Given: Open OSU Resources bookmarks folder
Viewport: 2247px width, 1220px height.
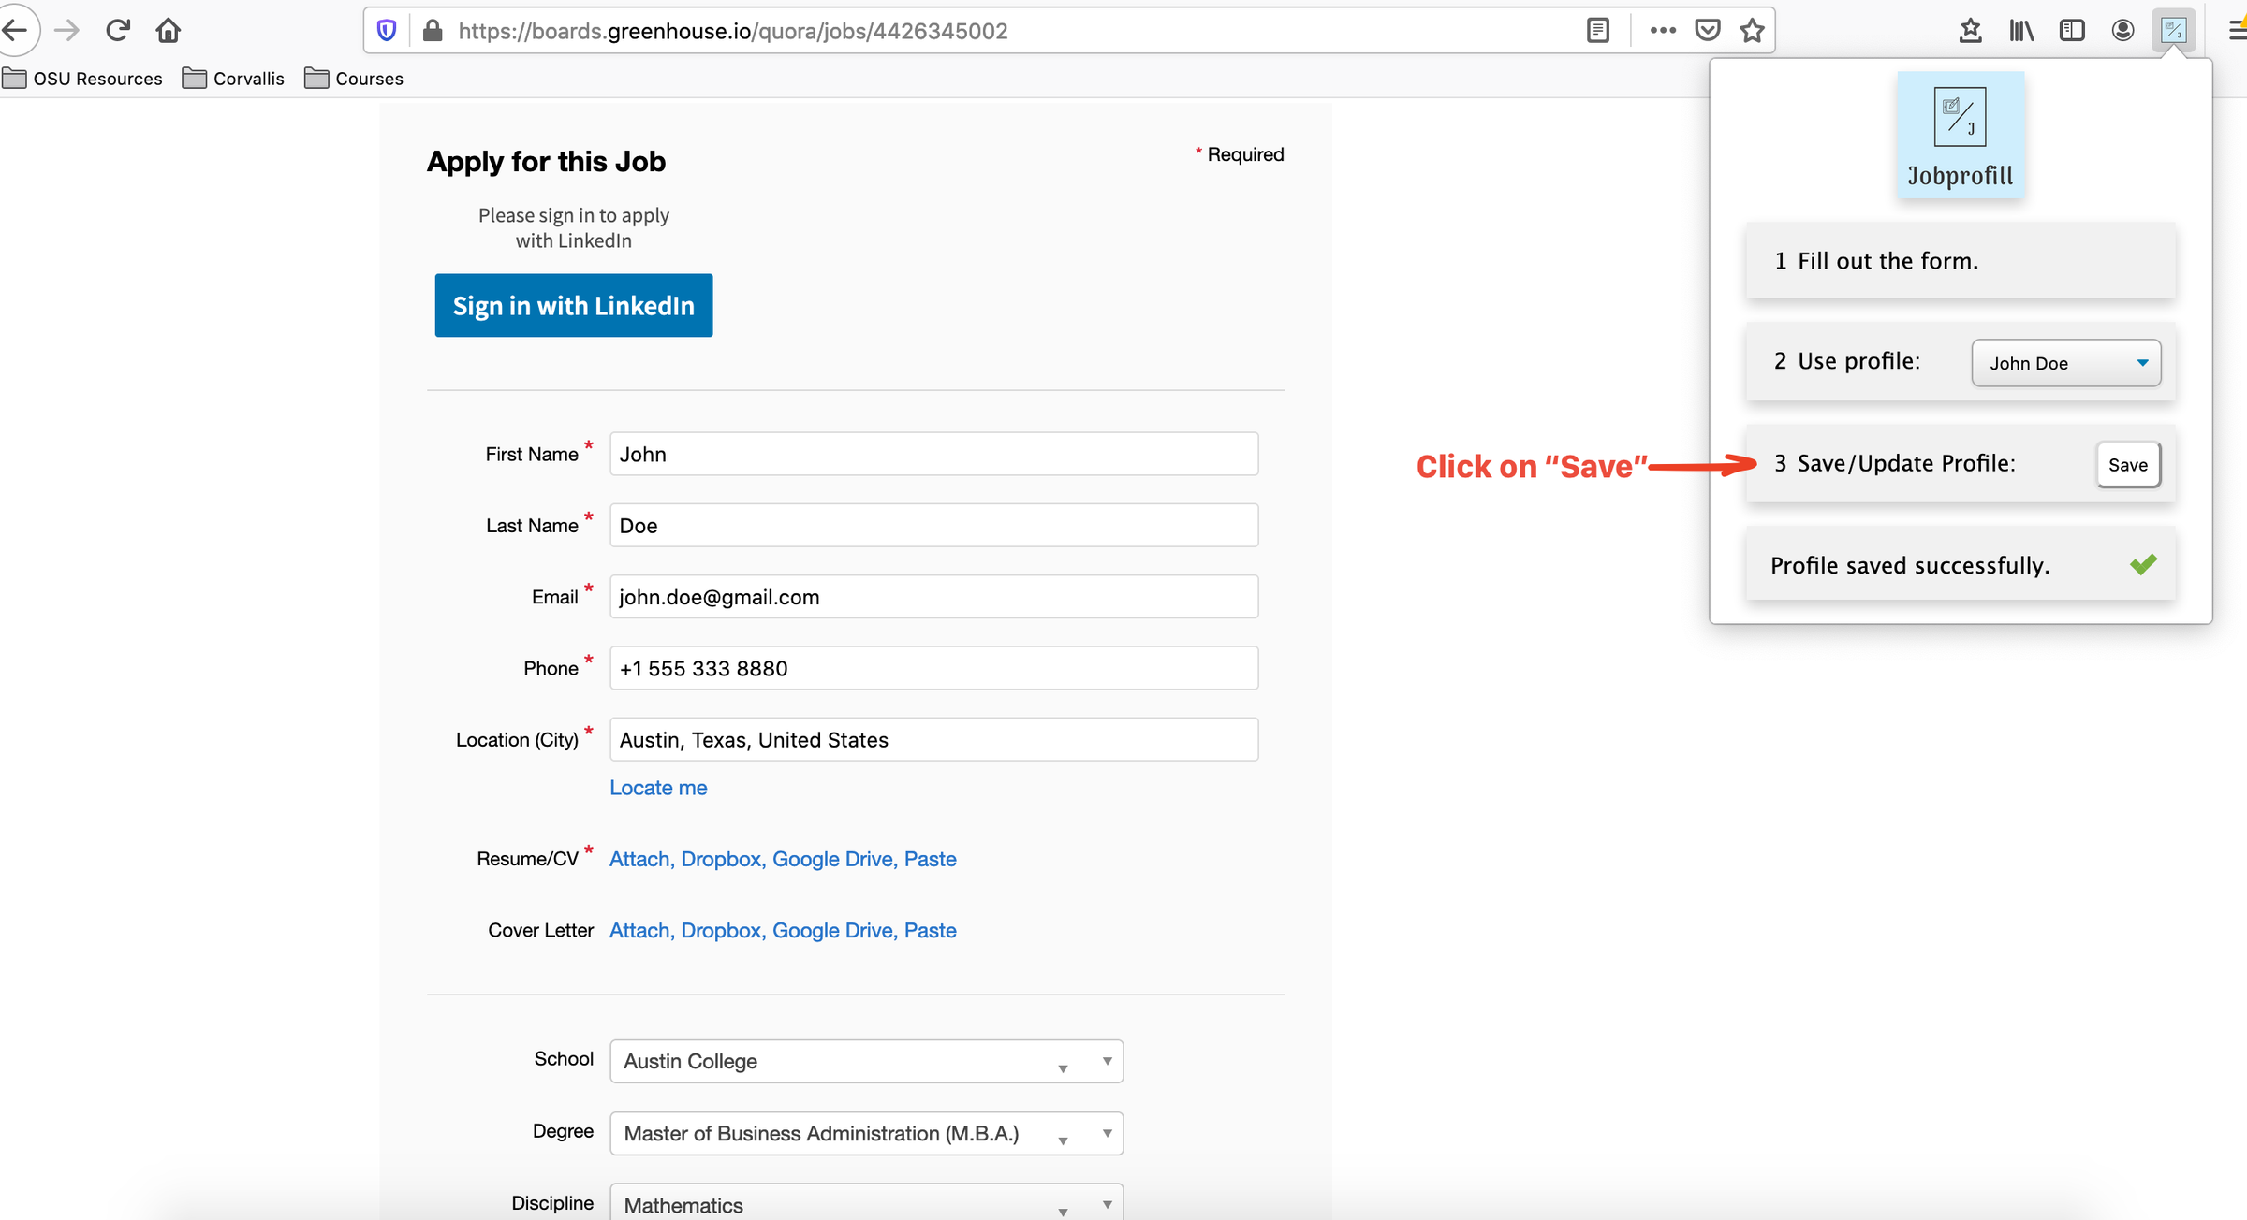Looking at the screenshot, I should (x=82, y=79).
